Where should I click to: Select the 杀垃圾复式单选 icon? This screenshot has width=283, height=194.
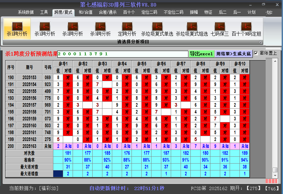(x=157, y=29)
